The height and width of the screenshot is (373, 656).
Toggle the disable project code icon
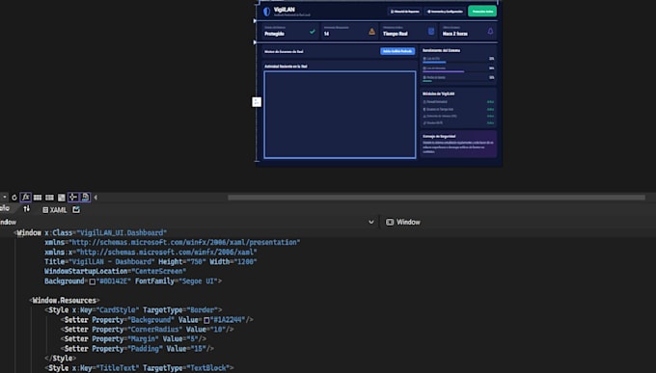click(x=85, y=197)
